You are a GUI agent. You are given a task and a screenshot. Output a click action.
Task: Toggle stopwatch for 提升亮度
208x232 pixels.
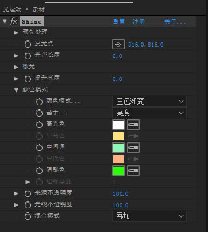coord(28,79)
